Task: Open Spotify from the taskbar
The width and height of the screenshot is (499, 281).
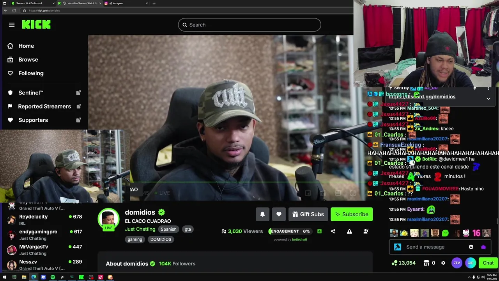Action: click(x=53, y=277)
